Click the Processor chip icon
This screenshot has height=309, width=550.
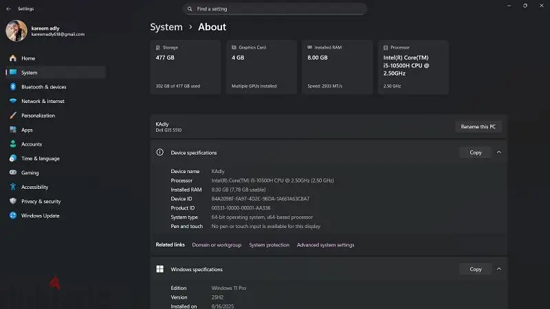(386, 47)
